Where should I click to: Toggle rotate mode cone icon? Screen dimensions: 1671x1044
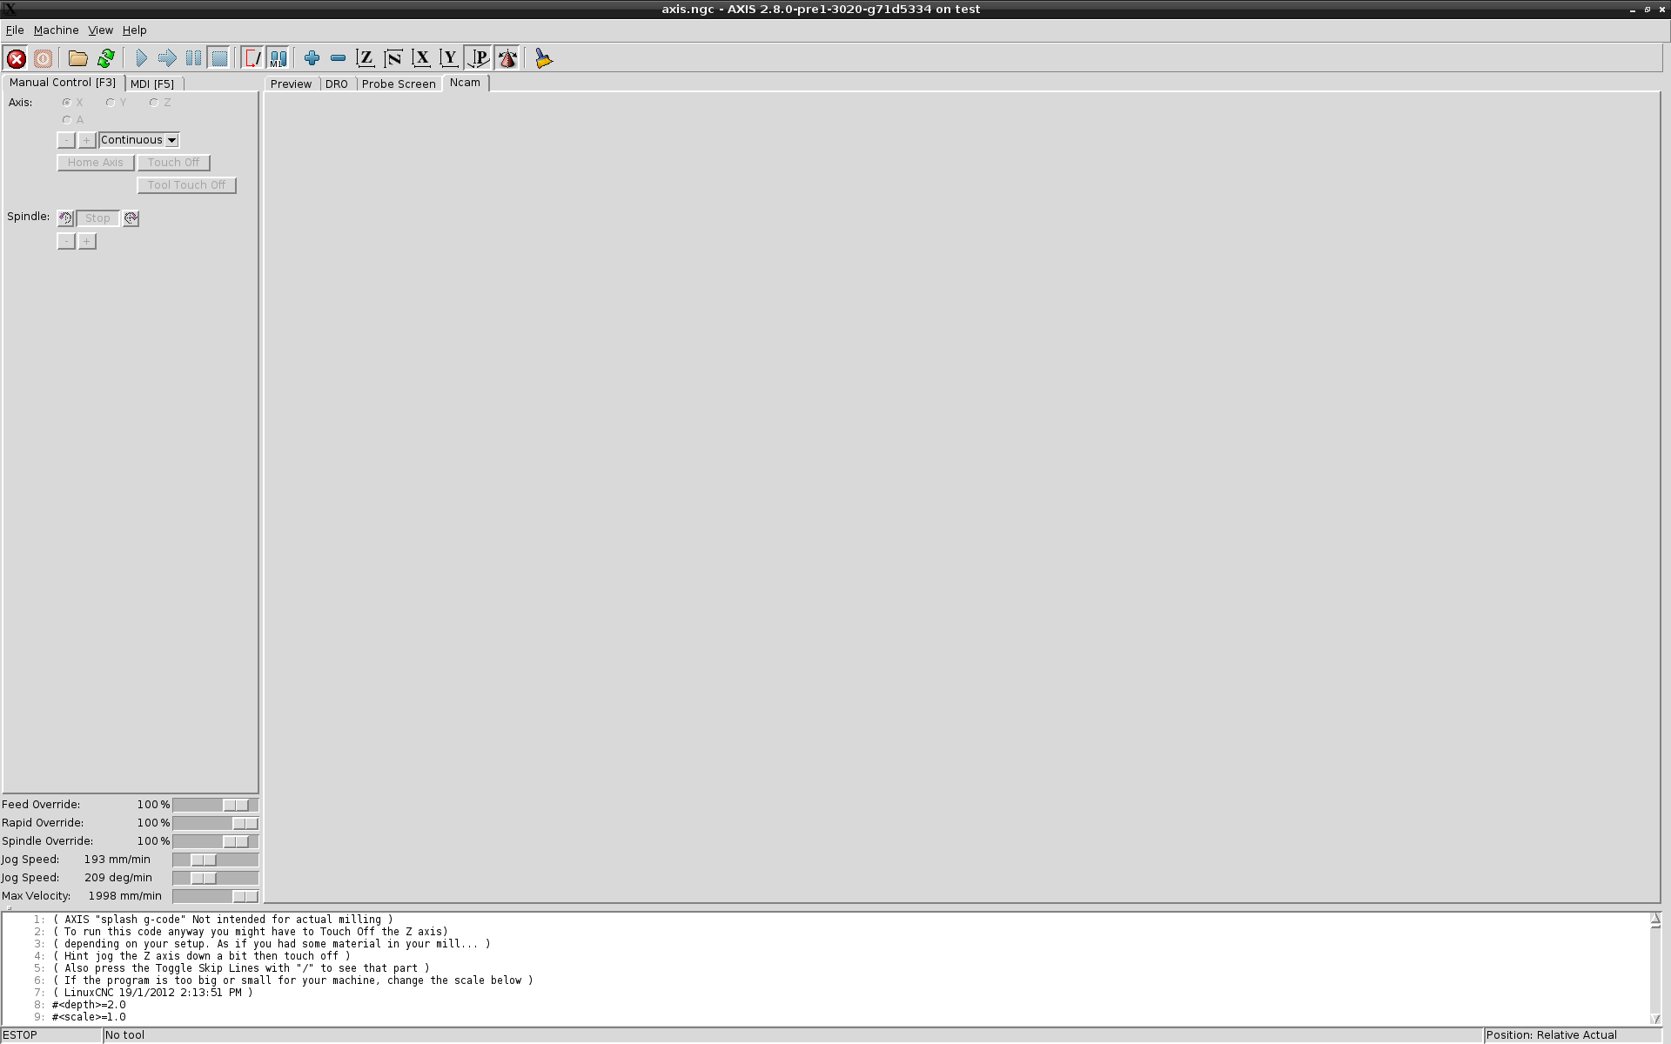tap(507, 58)
